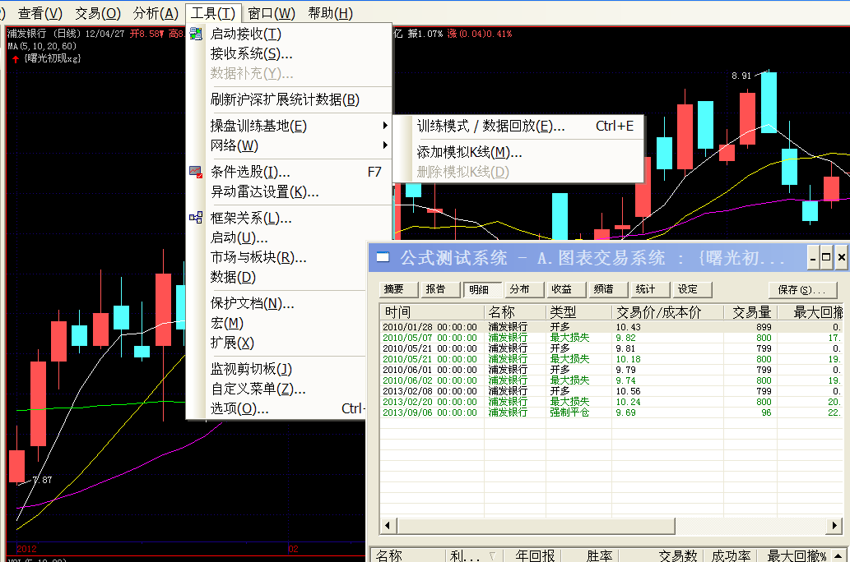Click horizontal scrollbar left arrow

(387, 525)
